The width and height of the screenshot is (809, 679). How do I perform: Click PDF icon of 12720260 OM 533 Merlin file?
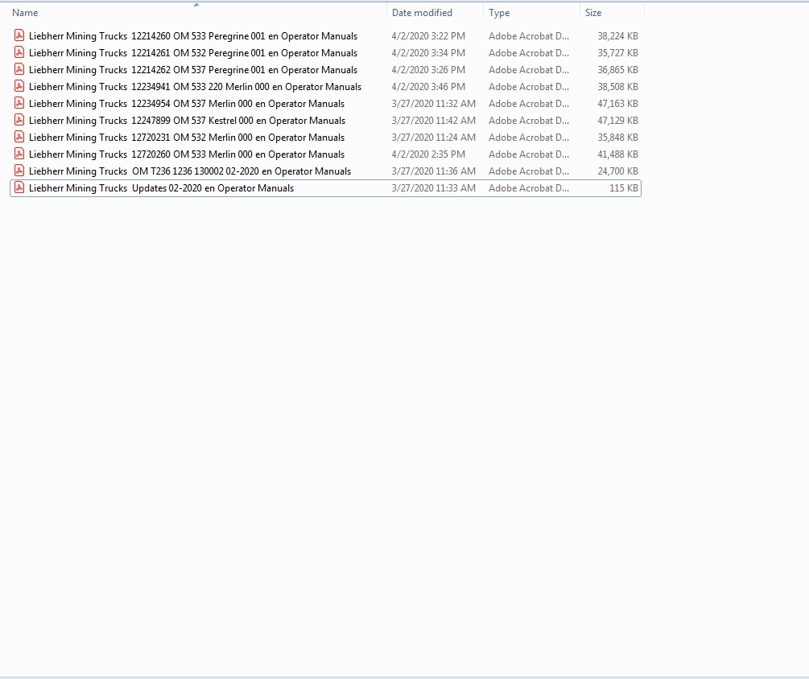click(x=19, y=154)
